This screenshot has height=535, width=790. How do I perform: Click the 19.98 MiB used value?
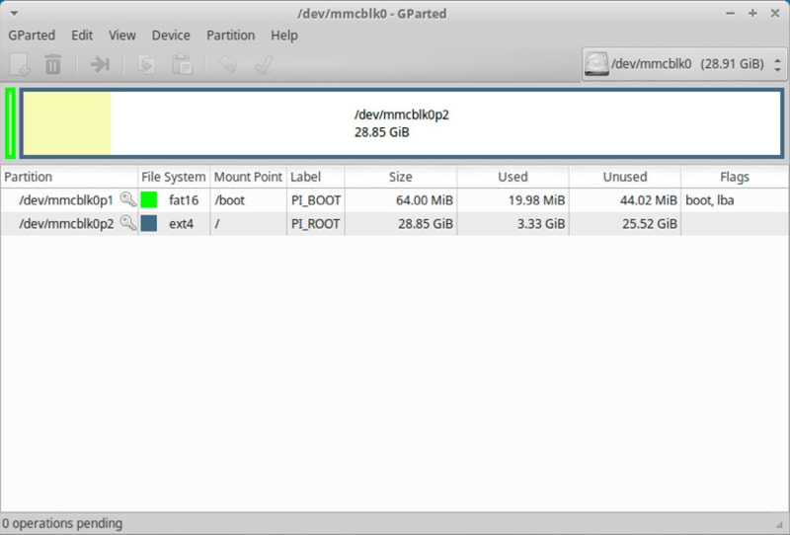point(536,200)
